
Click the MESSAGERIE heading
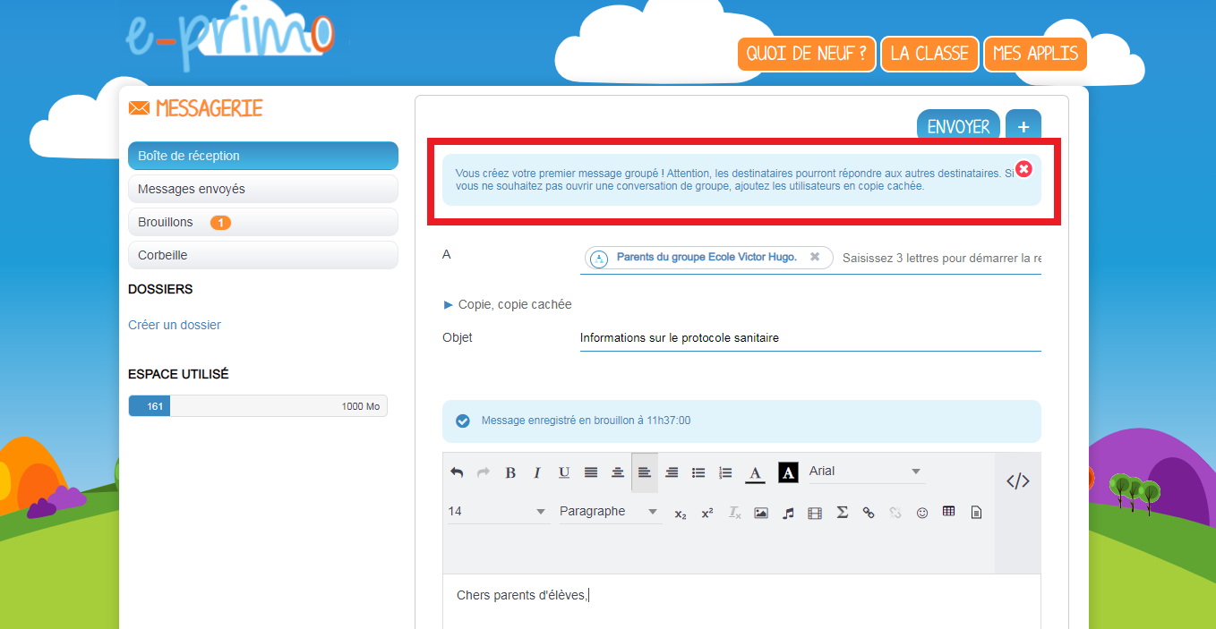[210, 108]
